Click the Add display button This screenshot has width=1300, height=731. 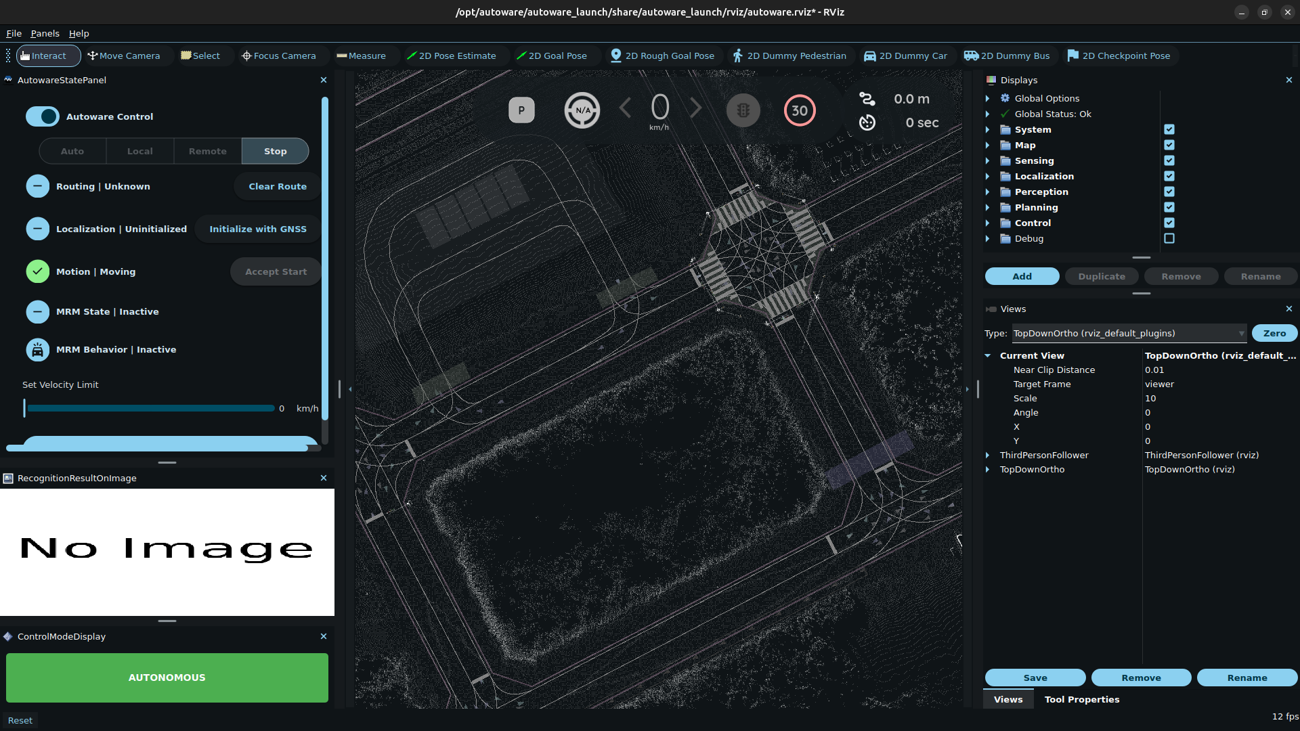1022,276
